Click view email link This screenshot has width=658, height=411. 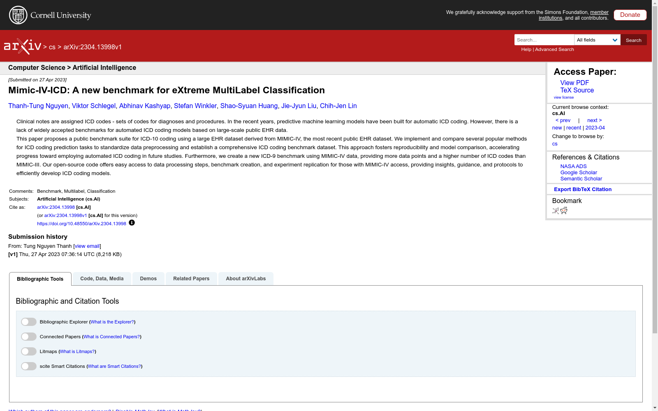click(87, 246)
